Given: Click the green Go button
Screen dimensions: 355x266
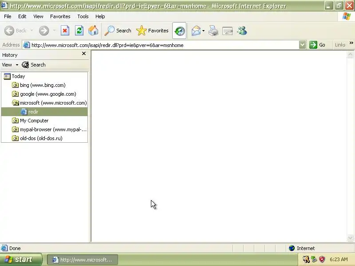Looking at the screenshot, I should (x=317, y=45).
